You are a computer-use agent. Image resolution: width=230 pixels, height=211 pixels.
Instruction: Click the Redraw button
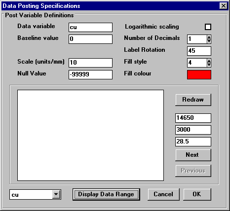[193, 100]
